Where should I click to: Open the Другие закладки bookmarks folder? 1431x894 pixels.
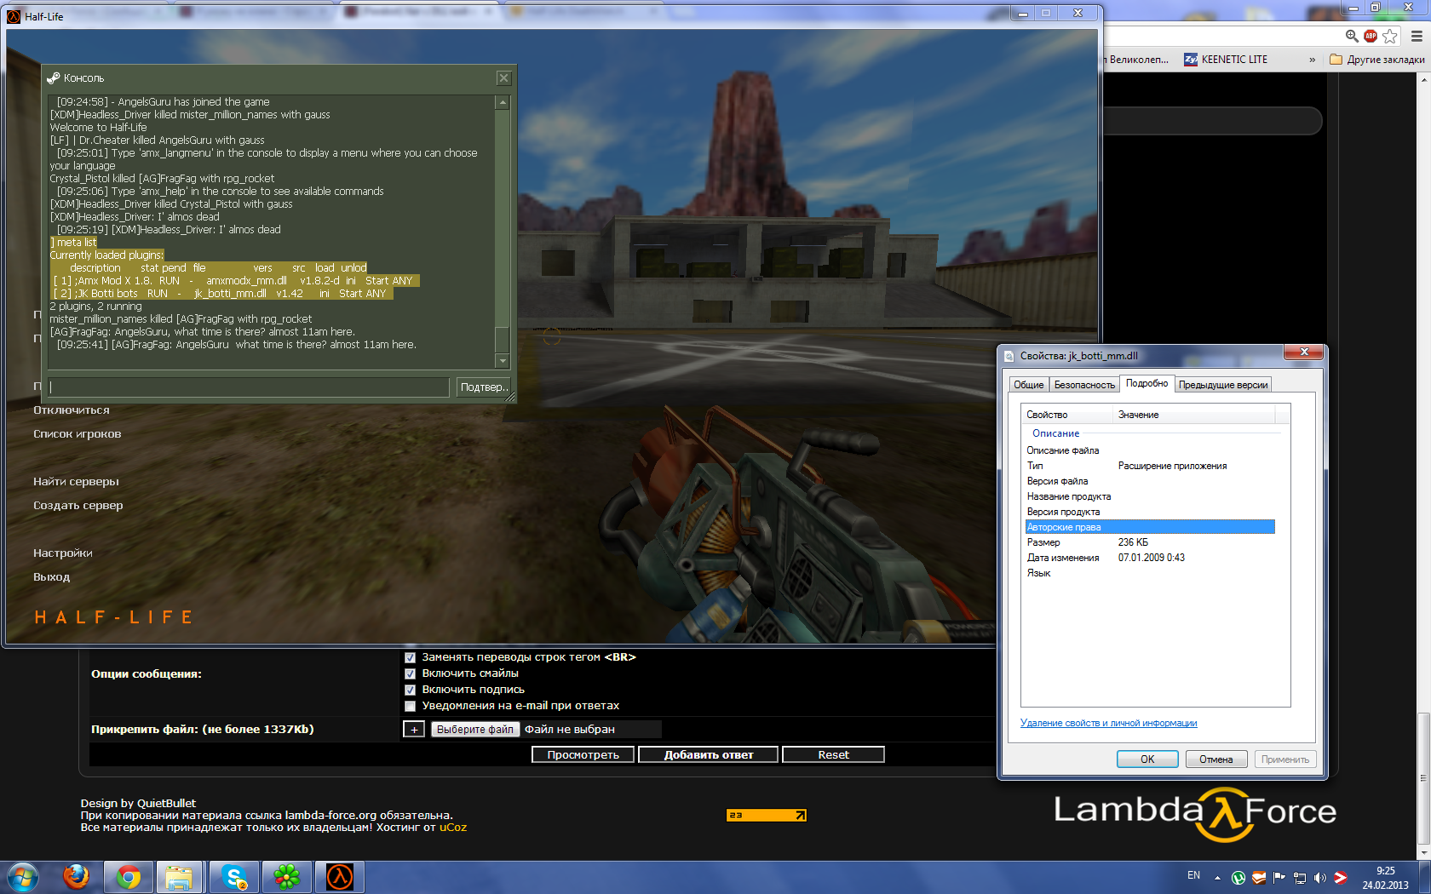tap(1377, 60)
